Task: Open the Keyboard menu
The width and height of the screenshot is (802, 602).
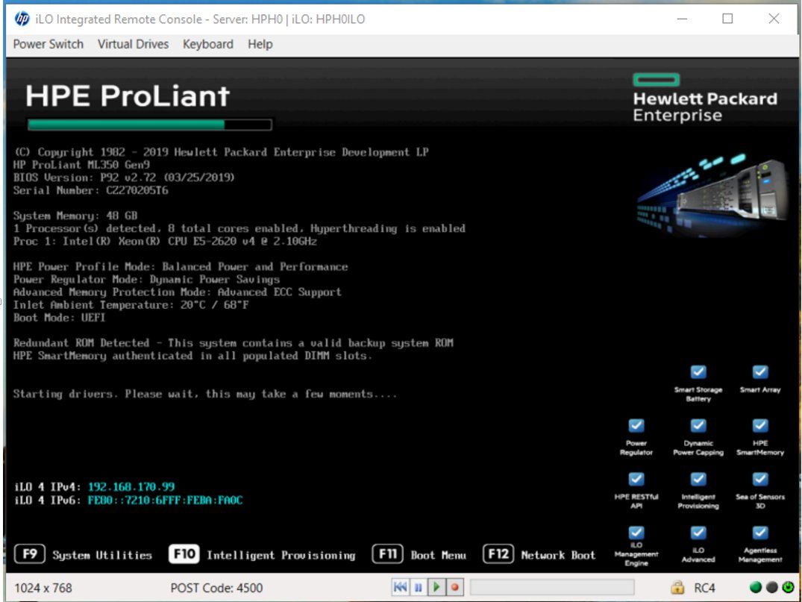Action: pyautogui.click(x=207, y=45)
